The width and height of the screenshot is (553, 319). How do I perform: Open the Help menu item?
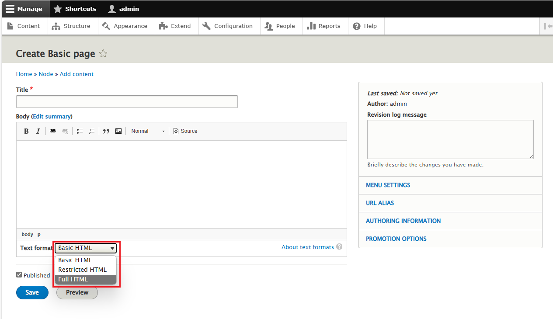[x=365, y=26]
